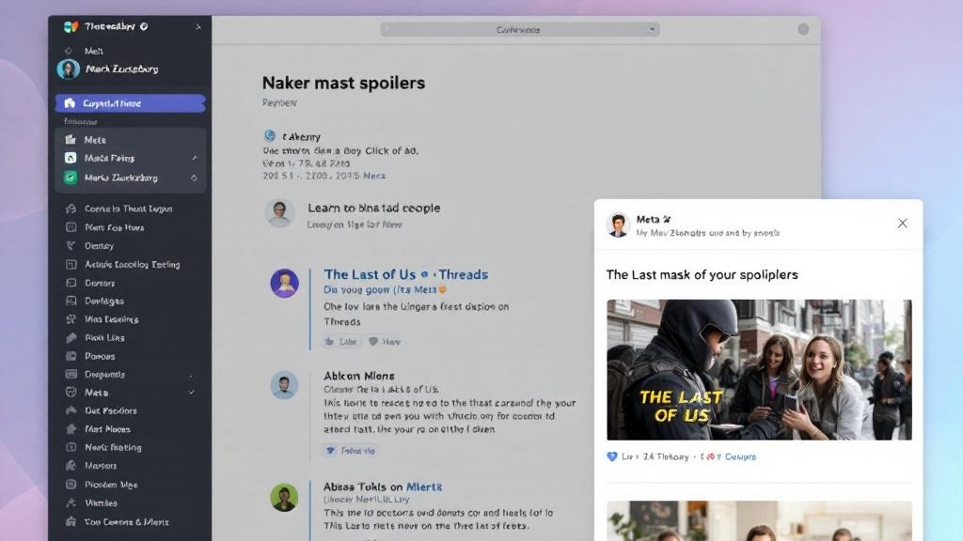
Task: Open the 'Poroos' sidebar entry
Action: (100, 356)
